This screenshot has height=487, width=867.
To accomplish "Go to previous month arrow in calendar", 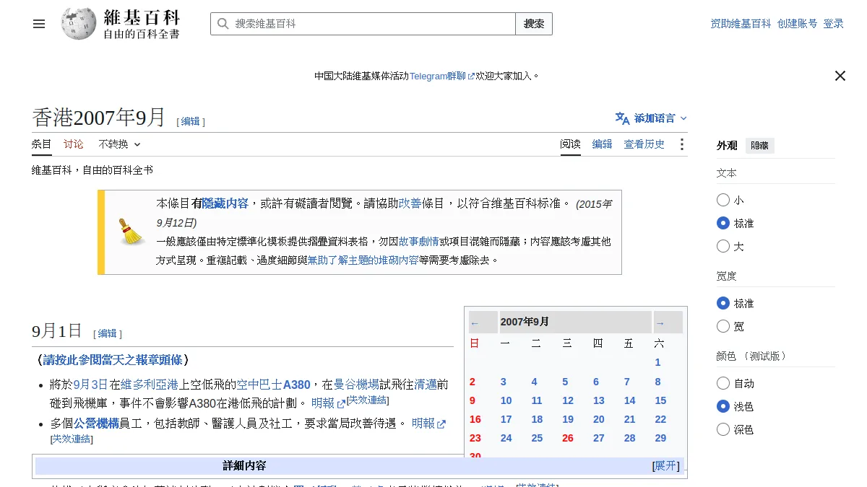I will 475,323.
